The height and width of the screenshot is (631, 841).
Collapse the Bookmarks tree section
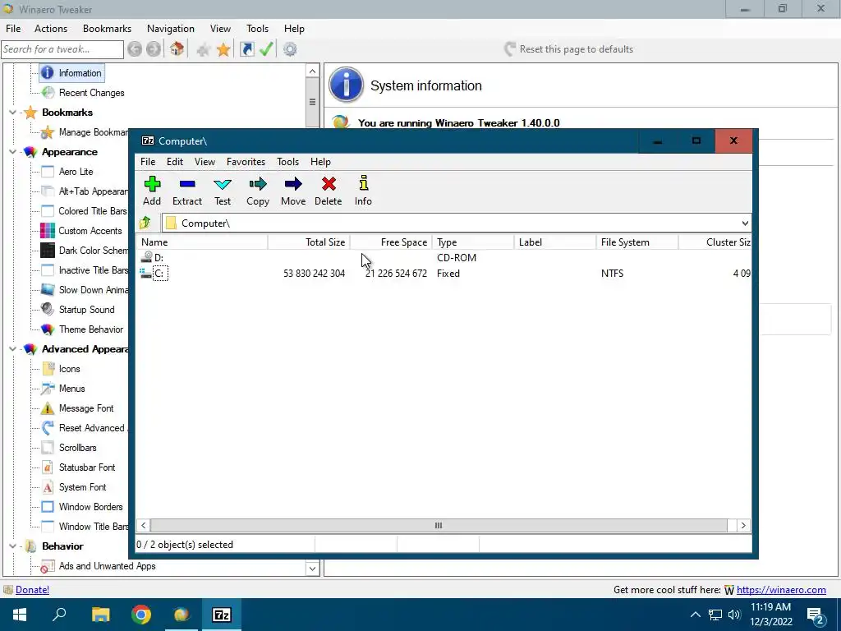click(x=12, y=112)
